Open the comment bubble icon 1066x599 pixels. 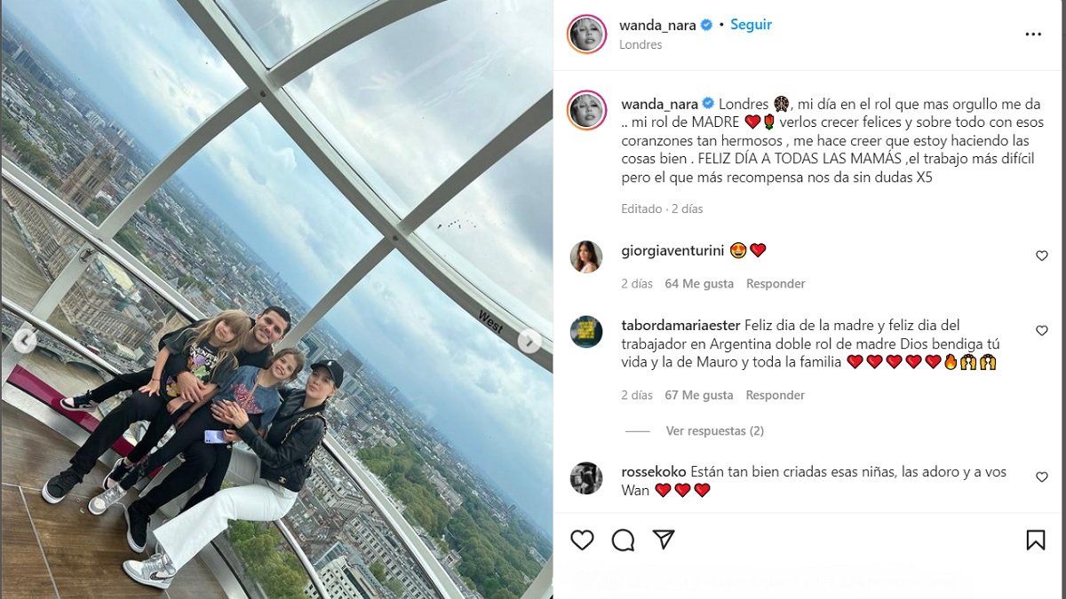coord(624,540)
